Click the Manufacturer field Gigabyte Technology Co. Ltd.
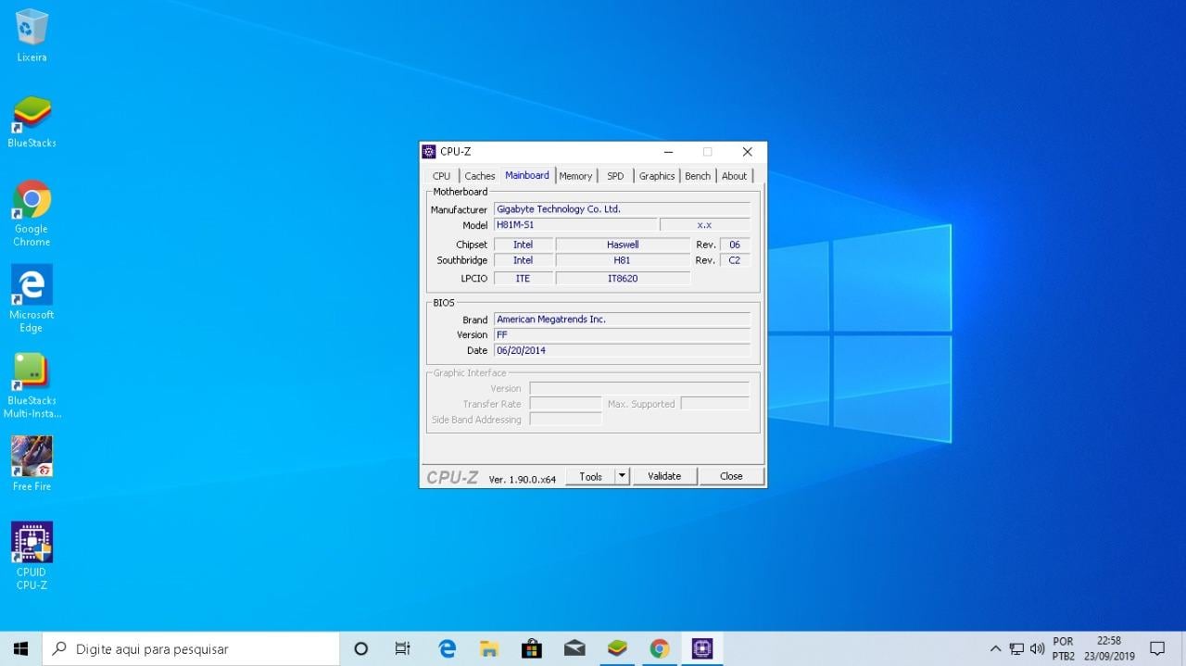The image size is (1186, 666). 622,209
